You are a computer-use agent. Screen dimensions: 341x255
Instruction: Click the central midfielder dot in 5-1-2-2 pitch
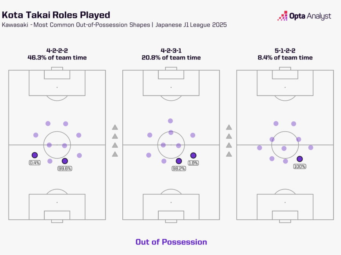[284, 148]
